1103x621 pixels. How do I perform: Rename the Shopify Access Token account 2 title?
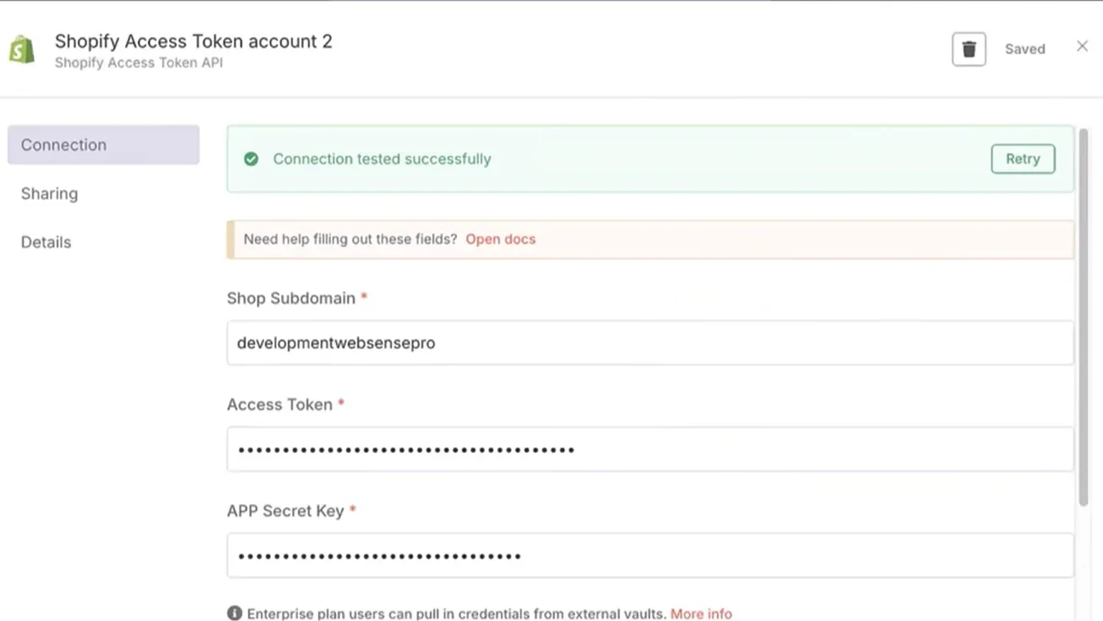193,41
